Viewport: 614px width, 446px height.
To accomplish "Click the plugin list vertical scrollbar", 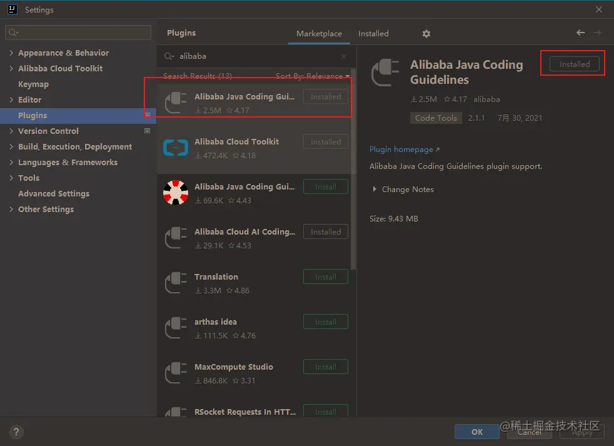I will [353, 170].
